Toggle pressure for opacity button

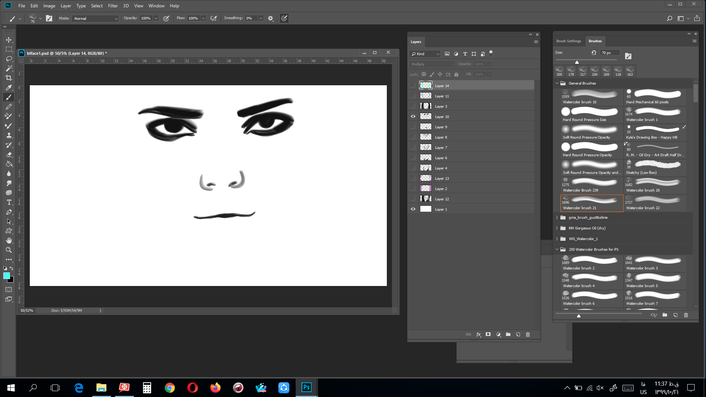pyautogui.click(x=166, y=18)
